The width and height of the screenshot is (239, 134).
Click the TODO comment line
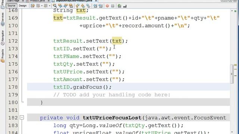[112, 95]
